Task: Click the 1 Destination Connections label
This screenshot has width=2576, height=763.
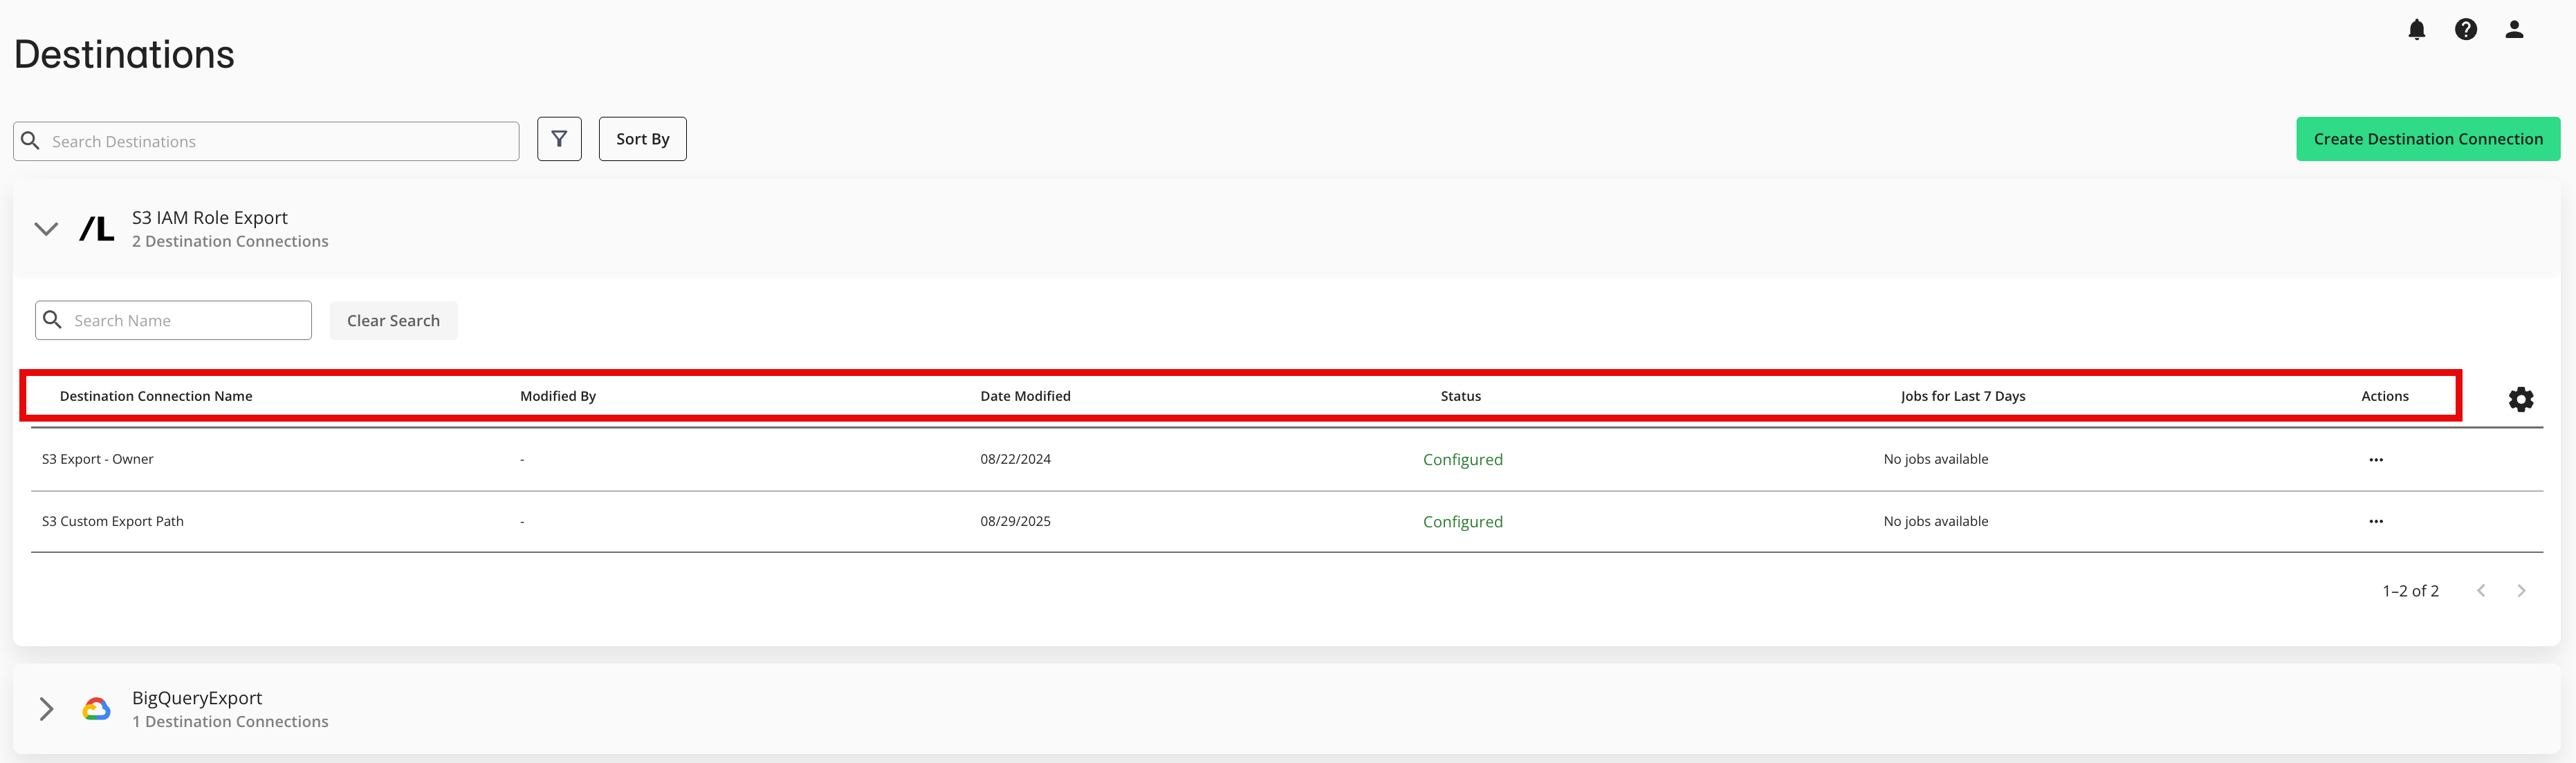Action: 230,722
